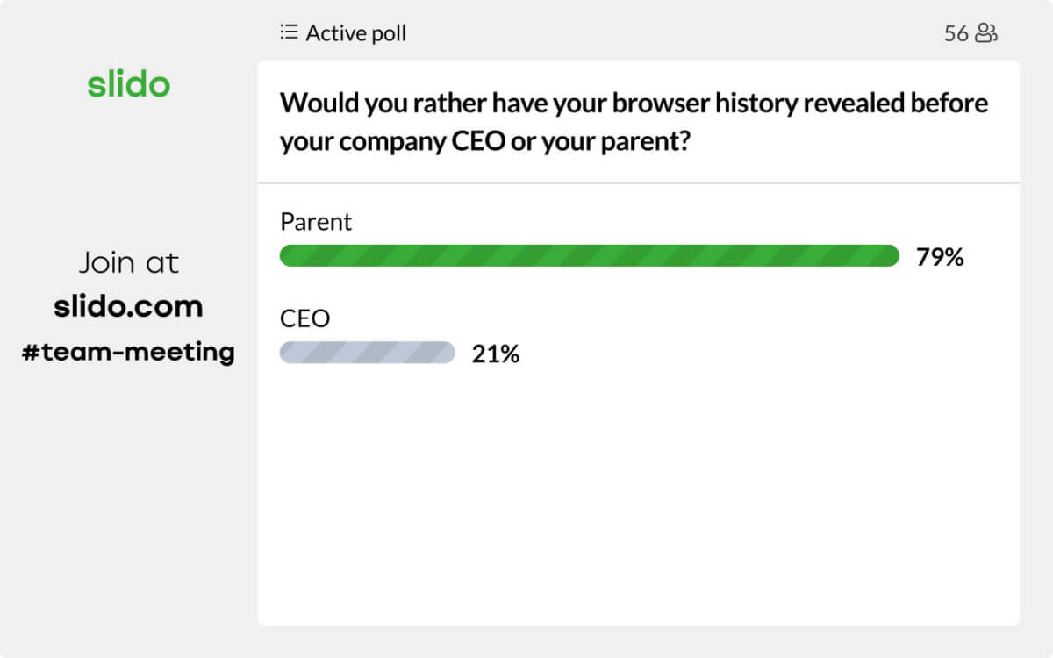Click empty white space below CEO result

[x=638, y=491]
